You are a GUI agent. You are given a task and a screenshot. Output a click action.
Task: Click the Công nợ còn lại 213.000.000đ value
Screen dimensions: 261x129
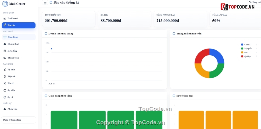pos(168,21)
